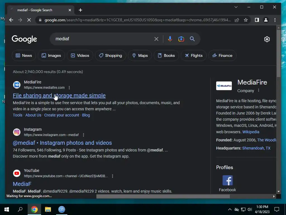Click the scroll right arrow
Image resolution: width=286 pixels, height=215 pixels.
point(274,196)
